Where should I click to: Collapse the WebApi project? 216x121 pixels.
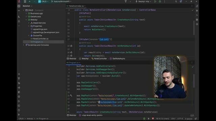point(26,20)
